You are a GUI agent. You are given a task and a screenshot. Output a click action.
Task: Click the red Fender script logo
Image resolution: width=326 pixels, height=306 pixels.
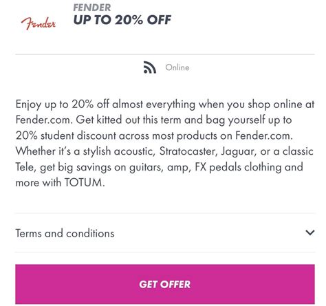click(x=38, y=23)
